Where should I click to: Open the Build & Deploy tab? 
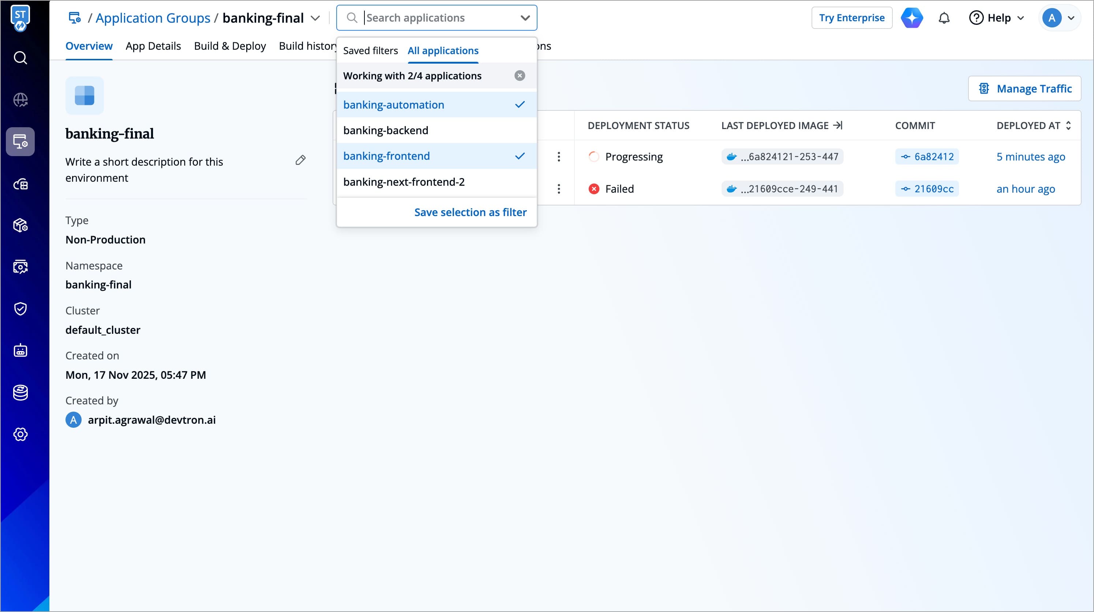(230, 46)
